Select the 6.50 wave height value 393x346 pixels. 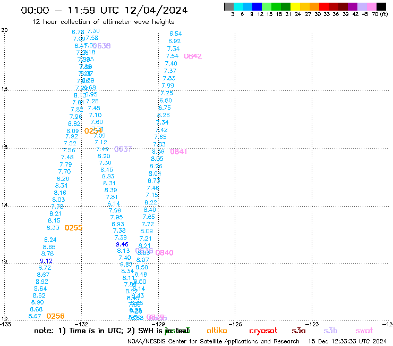[166, 101]
